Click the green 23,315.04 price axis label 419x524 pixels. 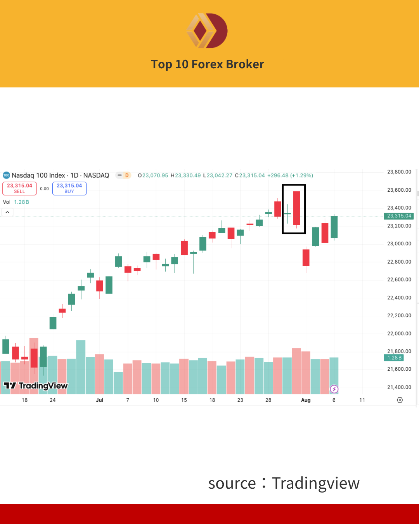coord(399,216)
